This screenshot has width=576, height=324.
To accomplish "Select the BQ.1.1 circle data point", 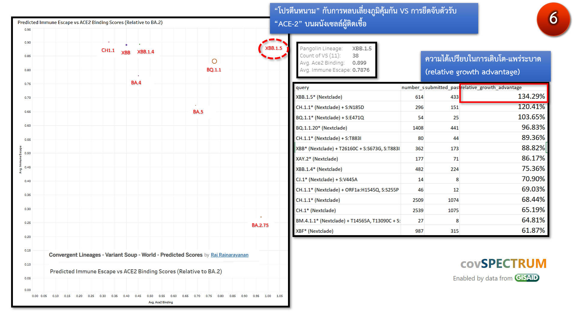I will click(x=214, y=61).
